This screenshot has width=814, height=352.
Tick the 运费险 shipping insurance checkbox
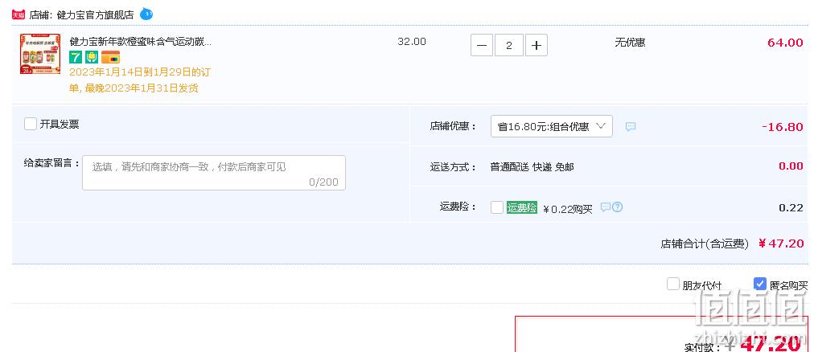[497, 207]
